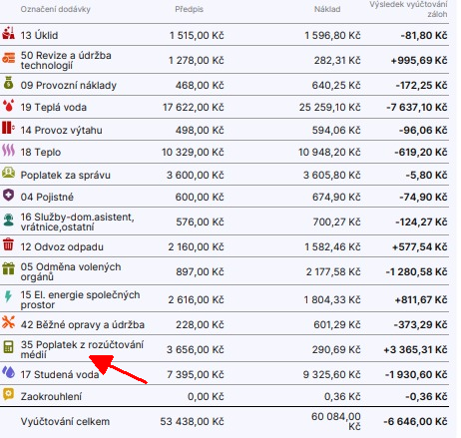
Task: Click the Vyúčtování celkem total of -6 646,00 Kč
Action: coord(415,421)
